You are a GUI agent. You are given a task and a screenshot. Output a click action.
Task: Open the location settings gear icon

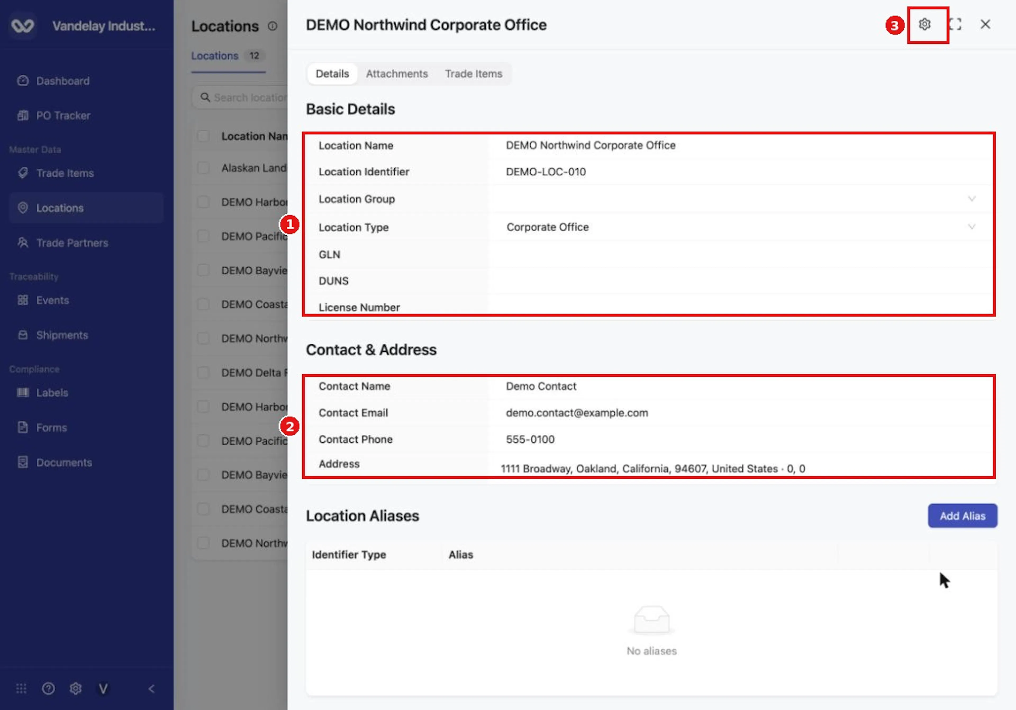(x=924, y=24)
